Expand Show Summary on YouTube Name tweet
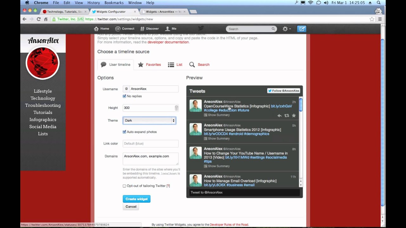The image size is (406, 228). [217, 166]
